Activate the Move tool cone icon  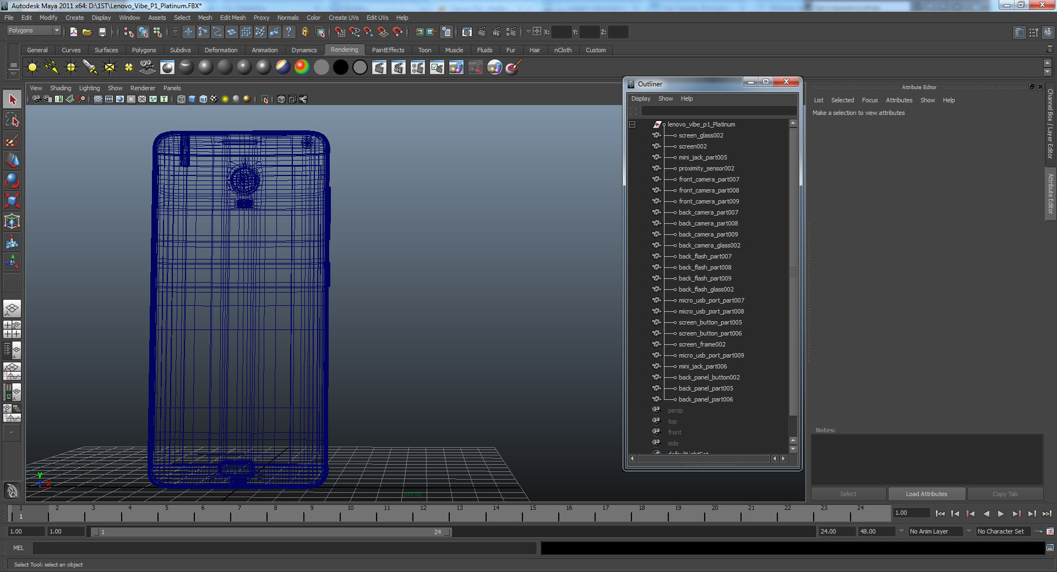coord(12,160)
